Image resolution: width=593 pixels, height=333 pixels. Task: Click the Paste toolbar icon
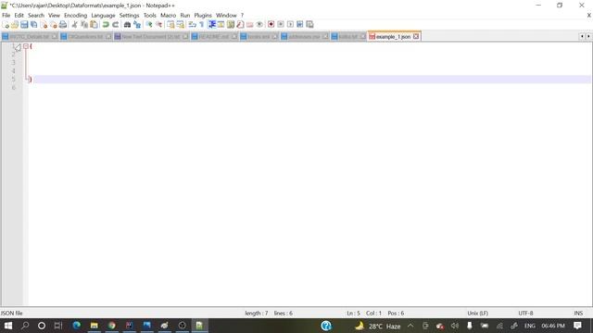click(94, 25)
